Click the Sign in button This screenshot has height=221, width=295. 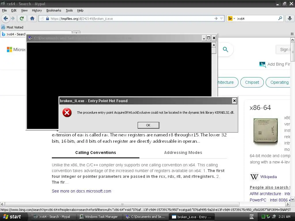pyautogui.click(x=283, y=49)
